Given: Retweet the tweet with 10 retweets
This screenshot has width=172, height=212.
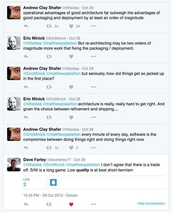Looking at the screenshot, I should [x=49, y=148].
